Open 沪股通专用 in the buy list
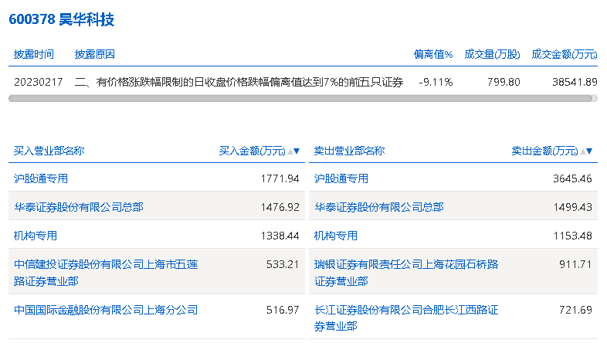This screenshot has height=343, width=607. click(41, 178)
